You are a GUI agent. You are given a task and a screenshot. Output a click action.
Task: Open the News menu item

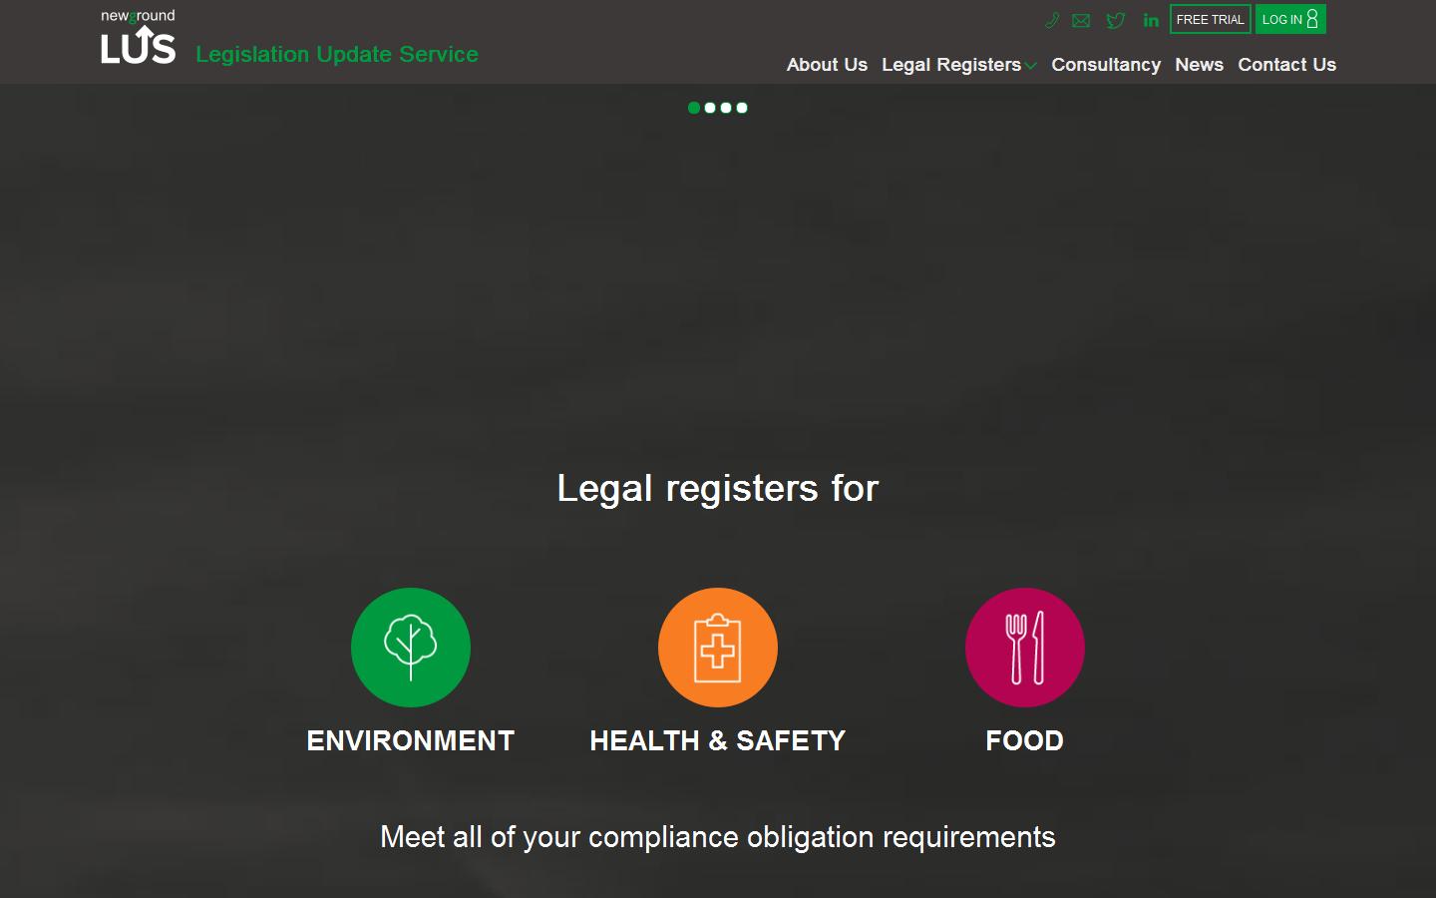[1199, 65]
